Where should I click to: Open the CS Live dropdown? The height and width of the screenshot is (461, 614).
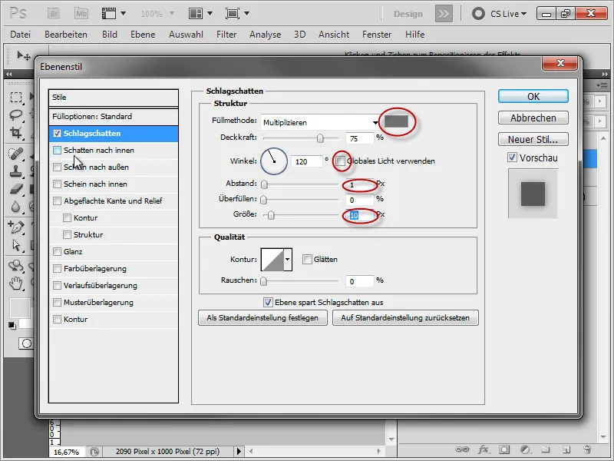point(508,14)
